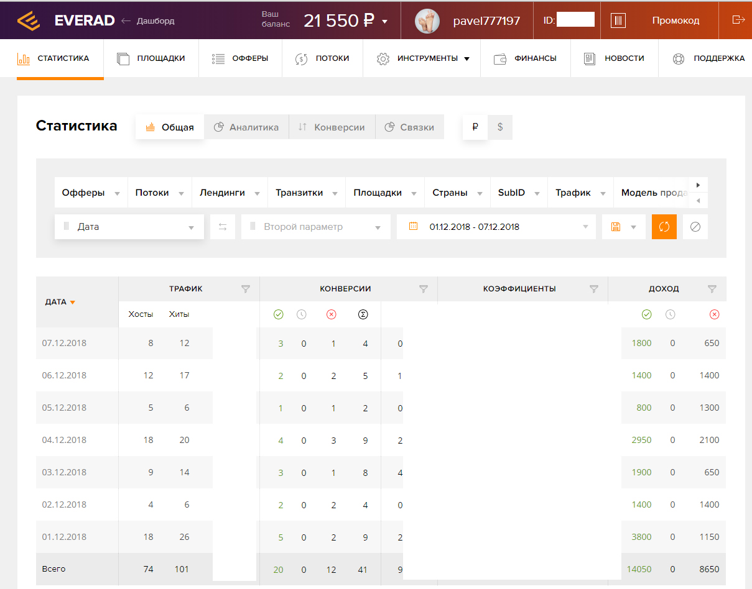752x589 pixels.
Task: Click the swap parameters arrows icon
Action: click(x=223, y=227)
